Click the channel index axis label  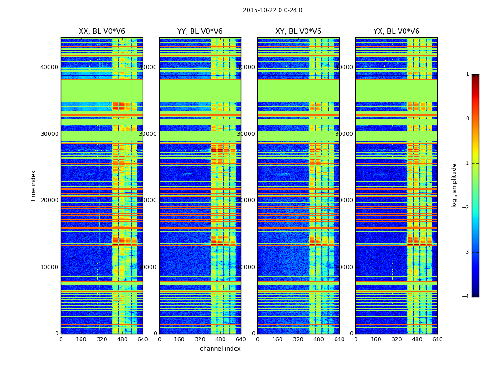coord(220,349)
